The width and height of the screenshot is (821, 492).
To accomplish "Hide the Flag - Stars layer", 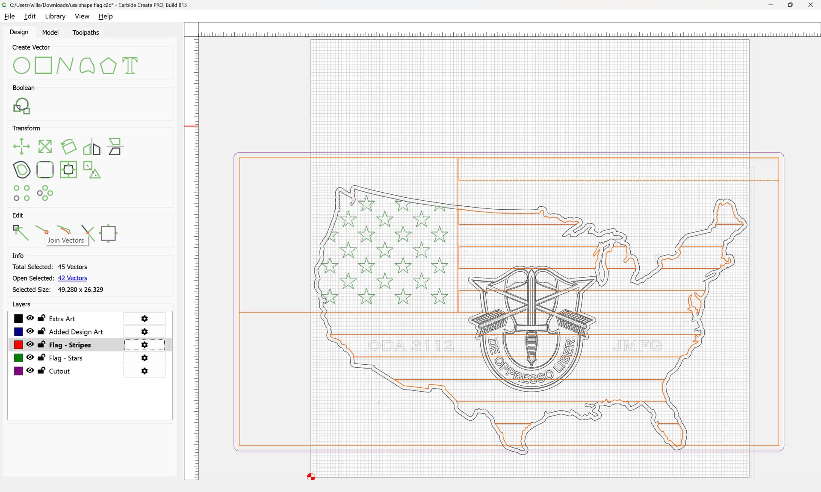I will [30, 357].
